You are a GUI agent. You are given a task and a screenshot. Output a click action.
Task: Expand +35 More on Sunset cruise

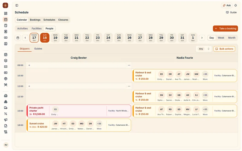(99, 125)
